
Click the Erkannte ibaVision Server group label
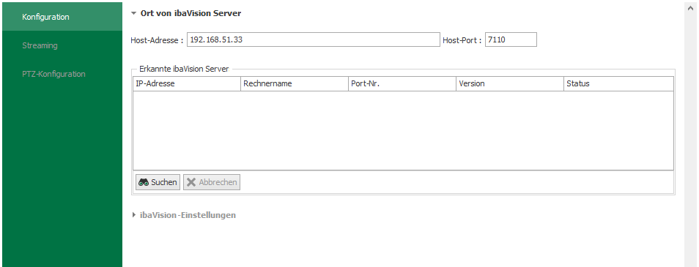coord(184,69)
